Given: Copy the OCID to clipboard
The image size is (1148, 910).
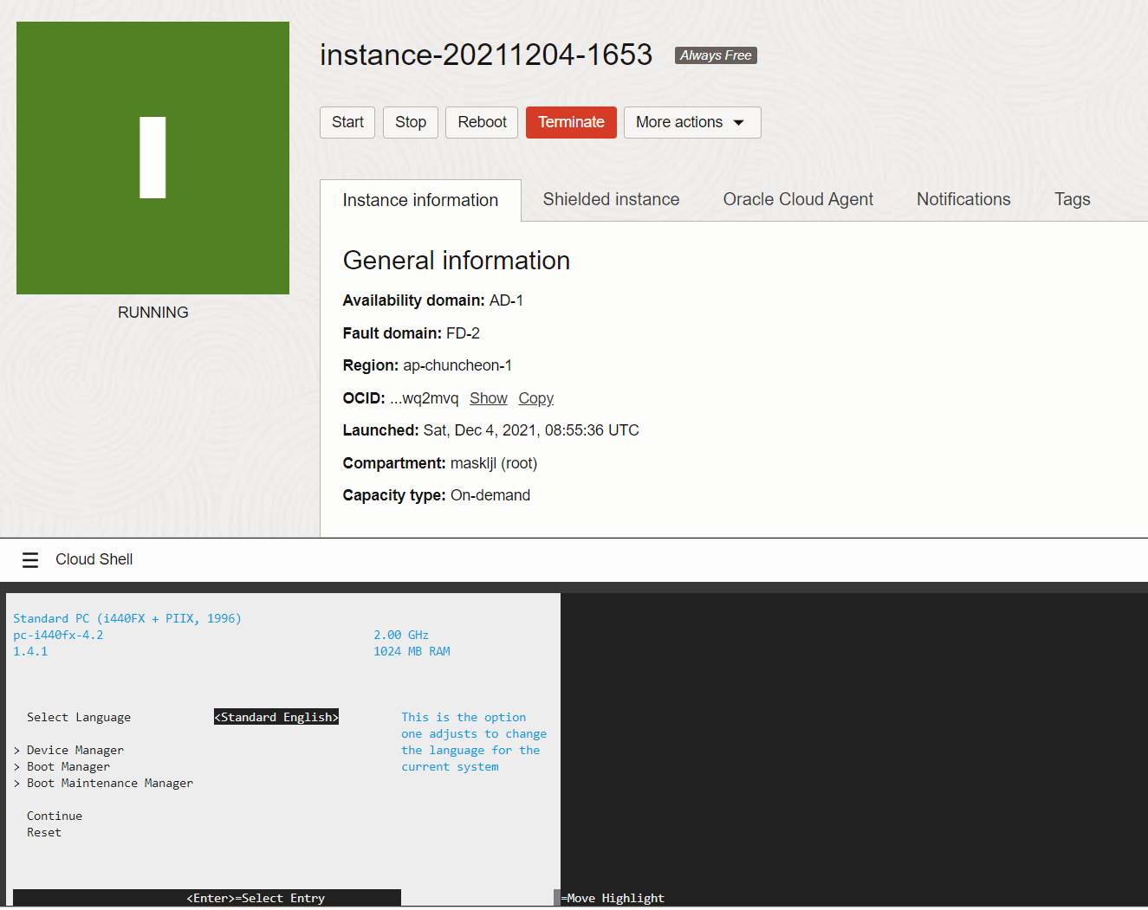Looking at the screenshot, I should point(535,398).
